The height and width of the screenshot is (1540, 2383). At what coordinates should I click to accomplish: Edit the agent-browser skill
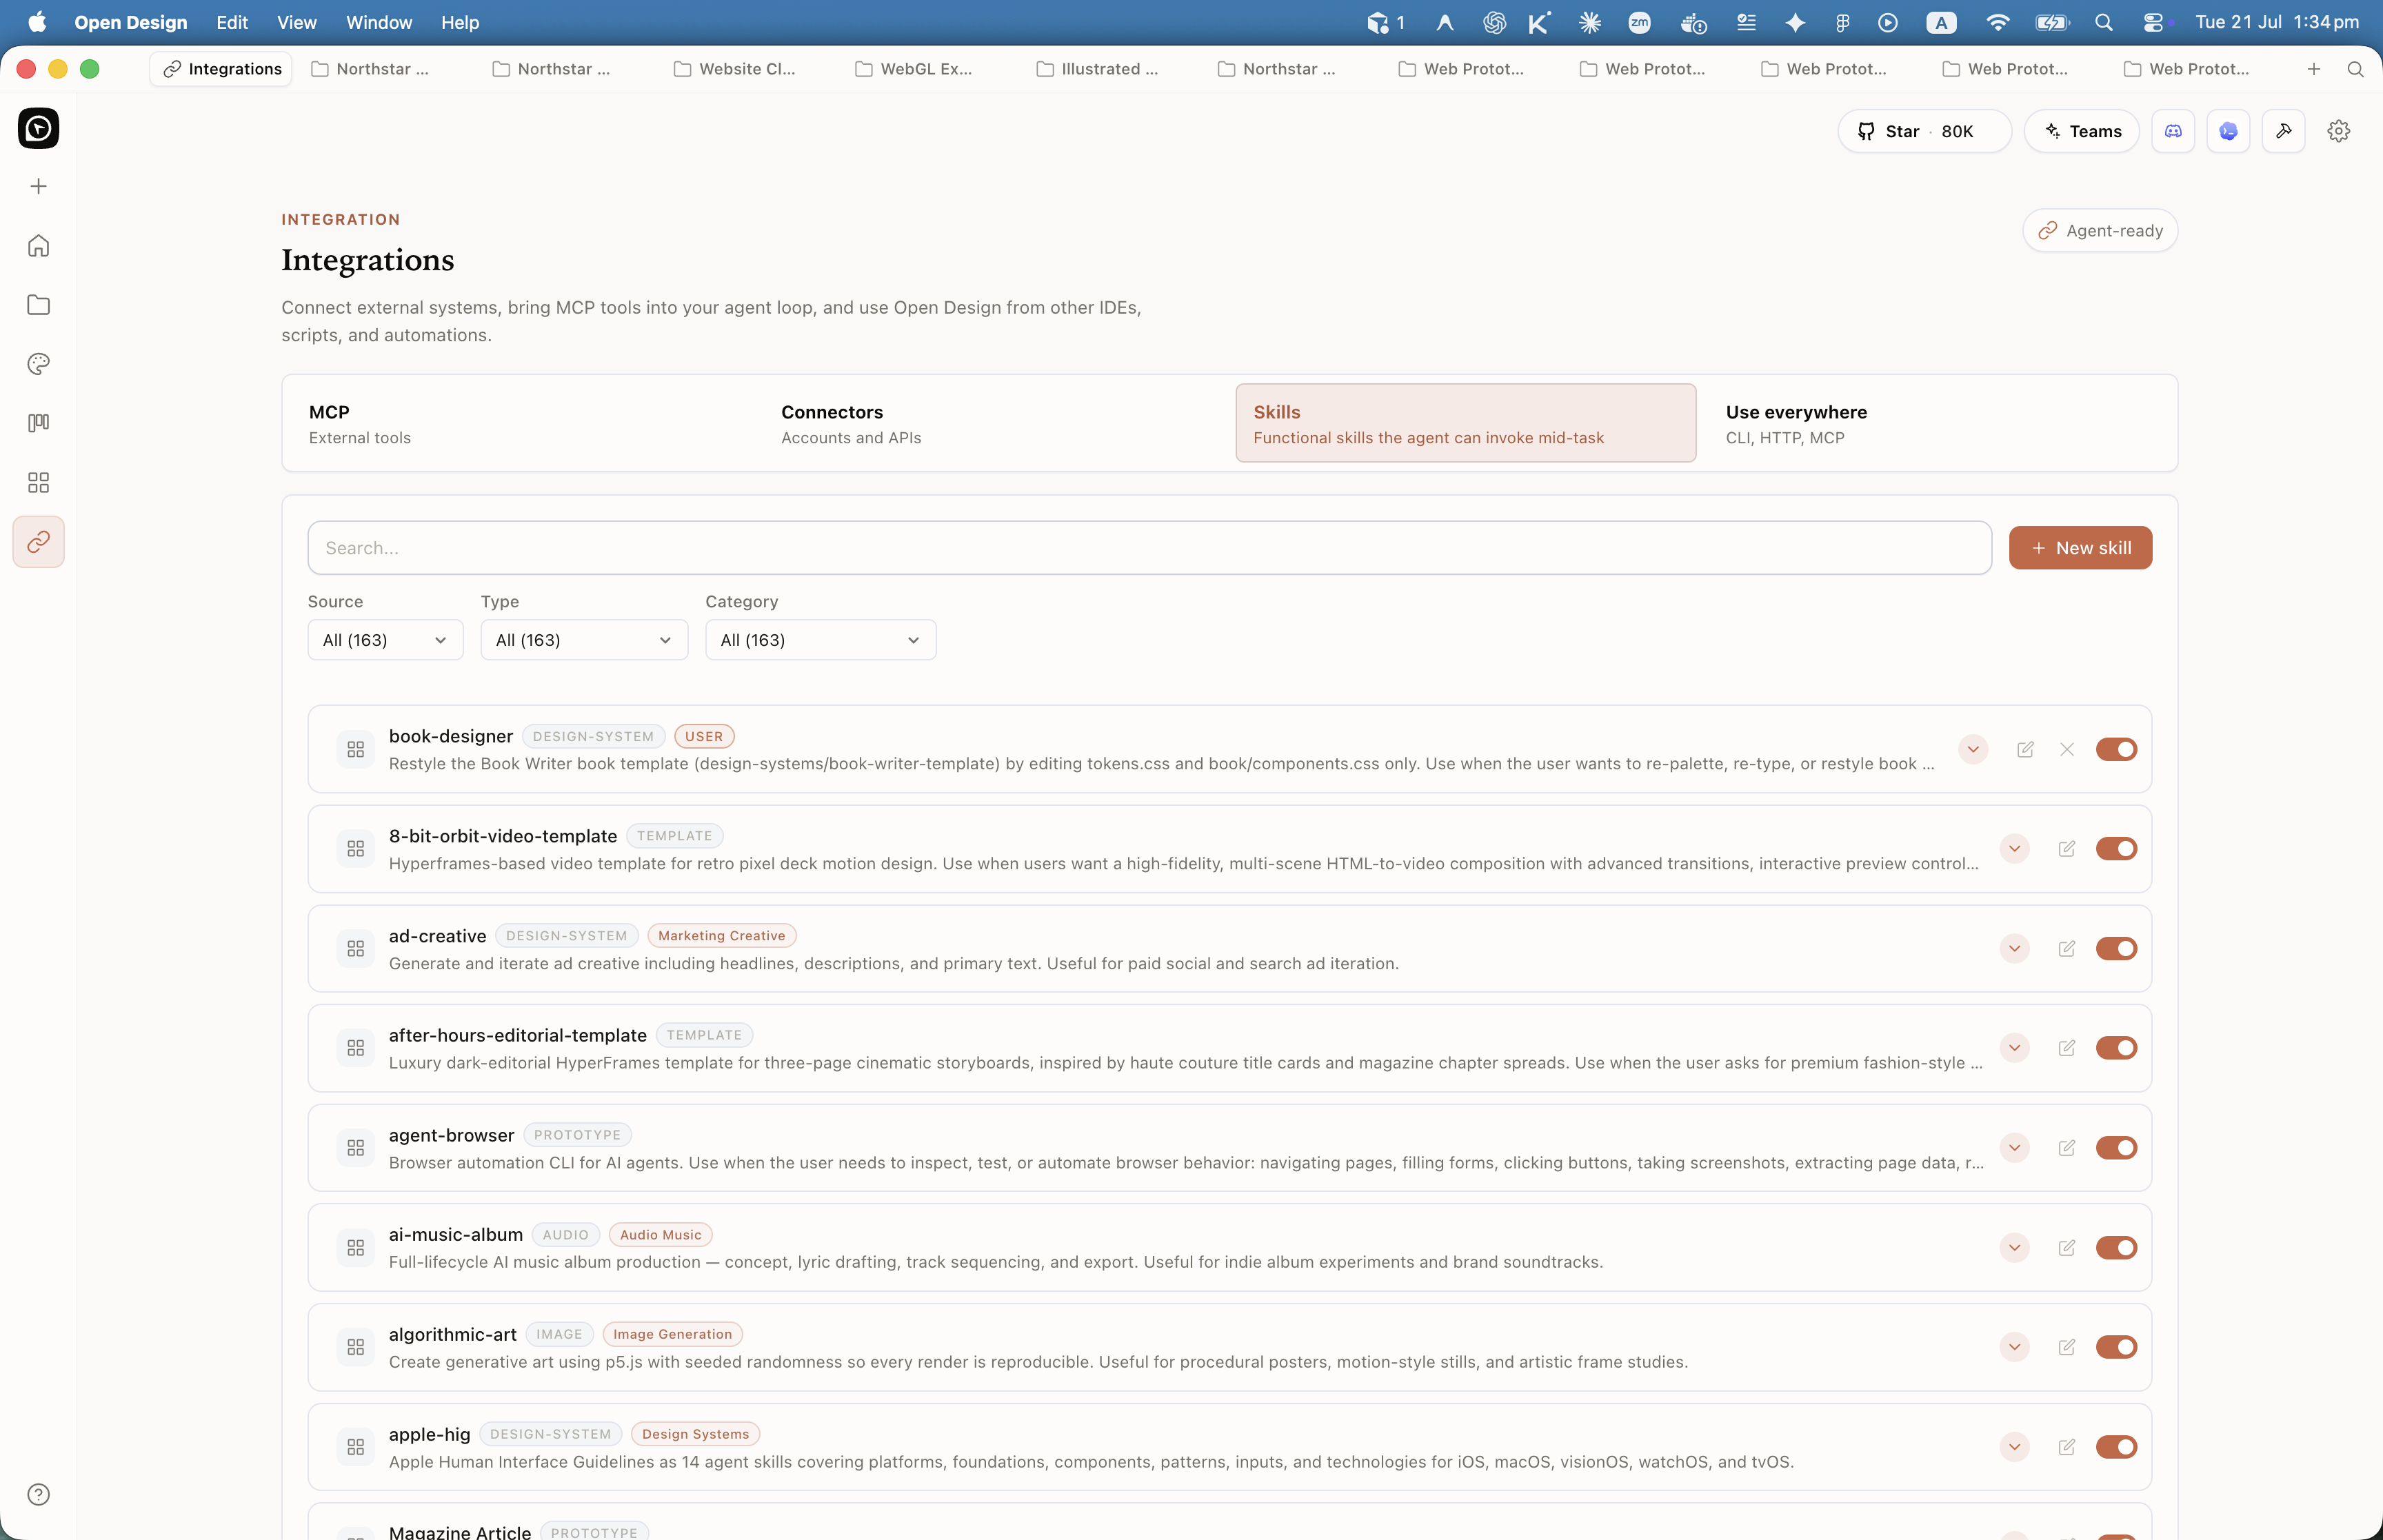(2067, 1147)
